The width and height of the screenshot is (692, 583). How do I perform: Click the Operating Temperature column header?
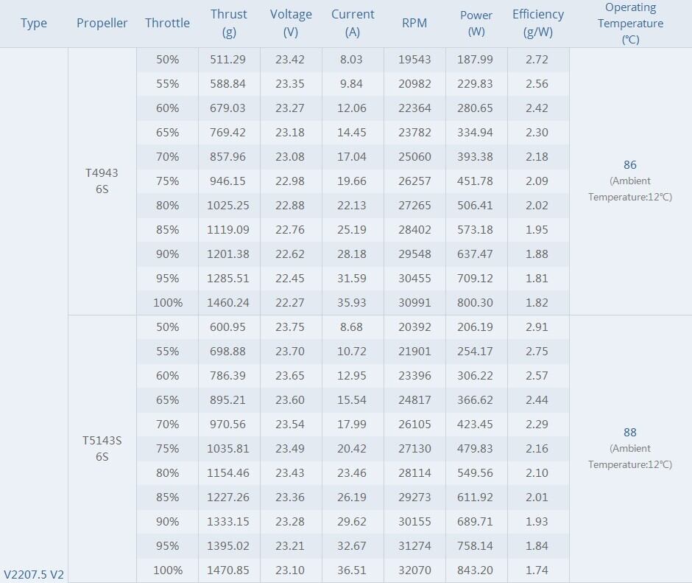click(x=630, y=23)
